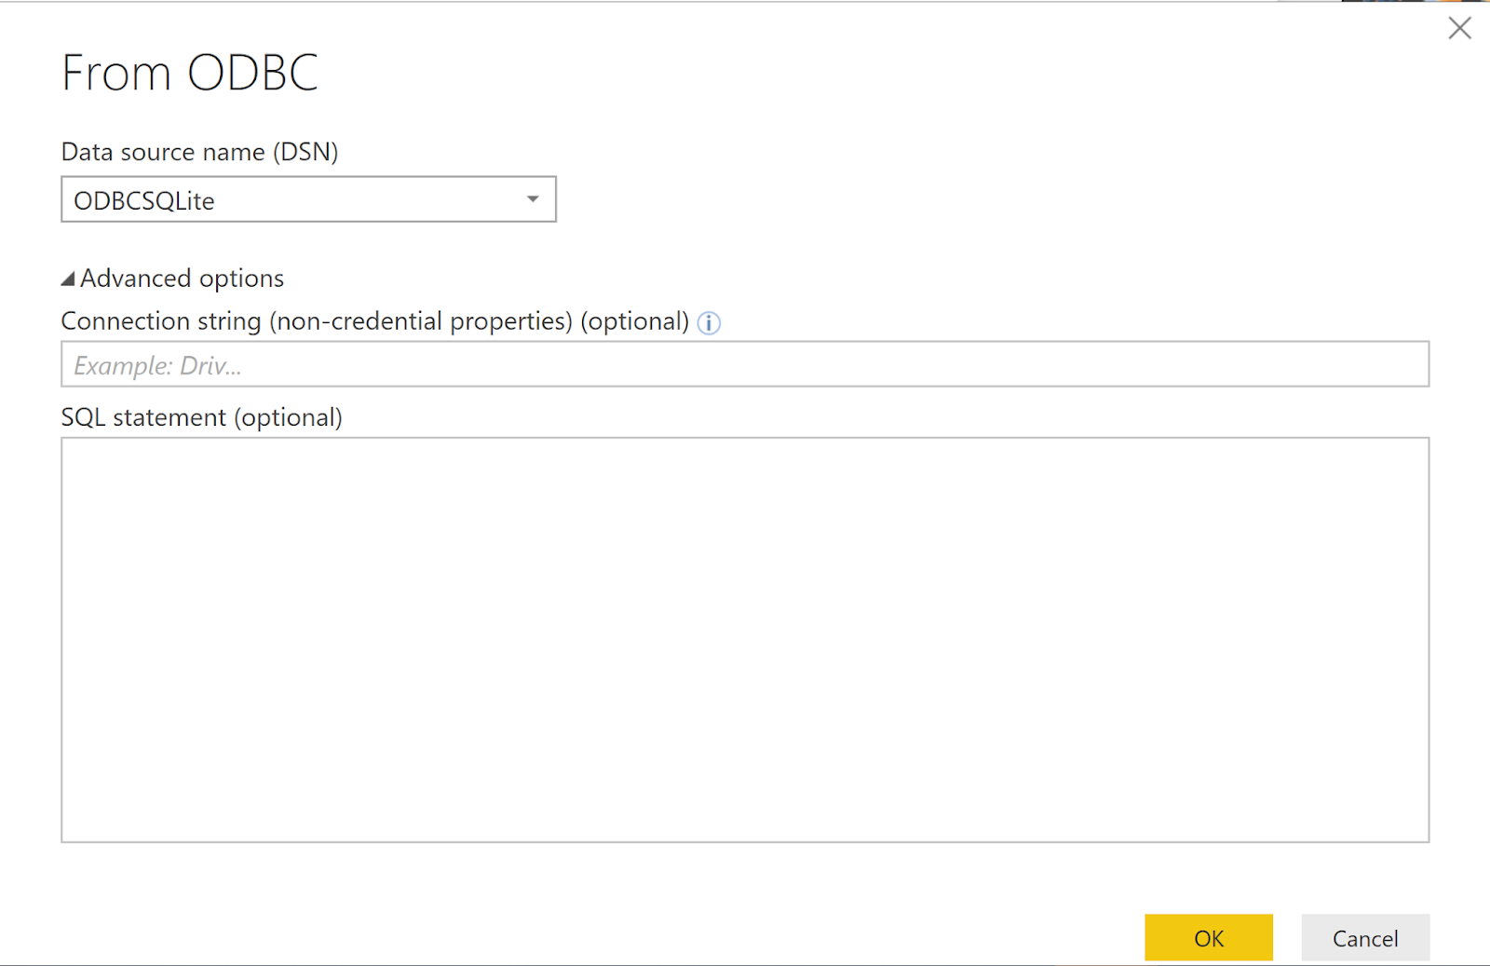Click the Advanced options heading text
Image resolution: width=1490 pixels, height=966 pixels.
pyautogui.click(x=182, y=279)
